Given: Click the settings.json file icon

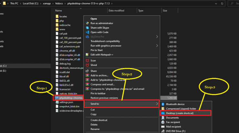Looking at the screenshot, I should pos(57,102).
